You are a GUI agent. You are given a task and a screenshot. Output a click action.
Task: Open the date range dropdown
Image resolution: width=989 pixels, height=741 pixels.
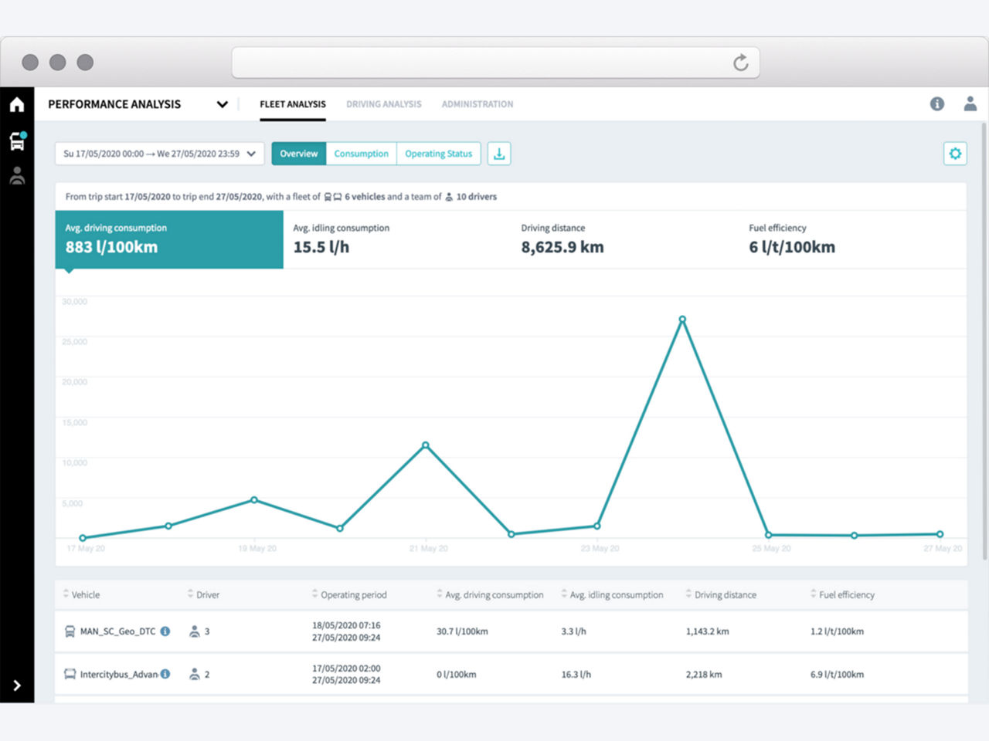point(159,154)
